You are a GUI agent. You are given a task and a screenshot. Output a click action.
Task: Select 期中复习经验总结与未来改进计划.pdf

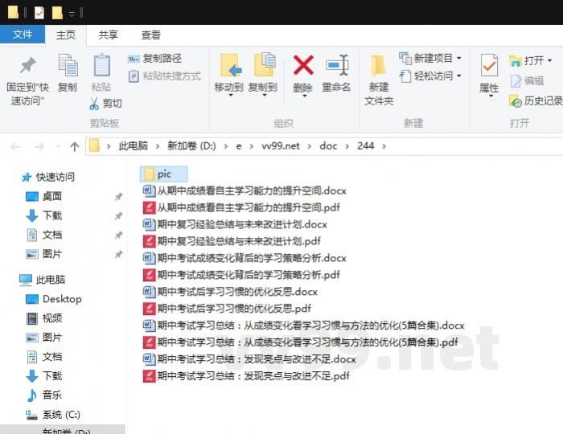pyautogui.click(x=232, y=241)
